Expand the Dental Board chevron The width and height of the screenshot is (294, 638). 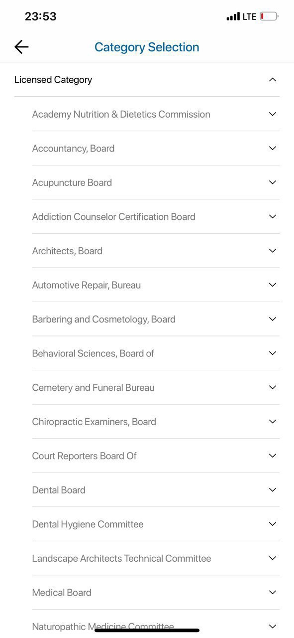[x=272, y=489]
